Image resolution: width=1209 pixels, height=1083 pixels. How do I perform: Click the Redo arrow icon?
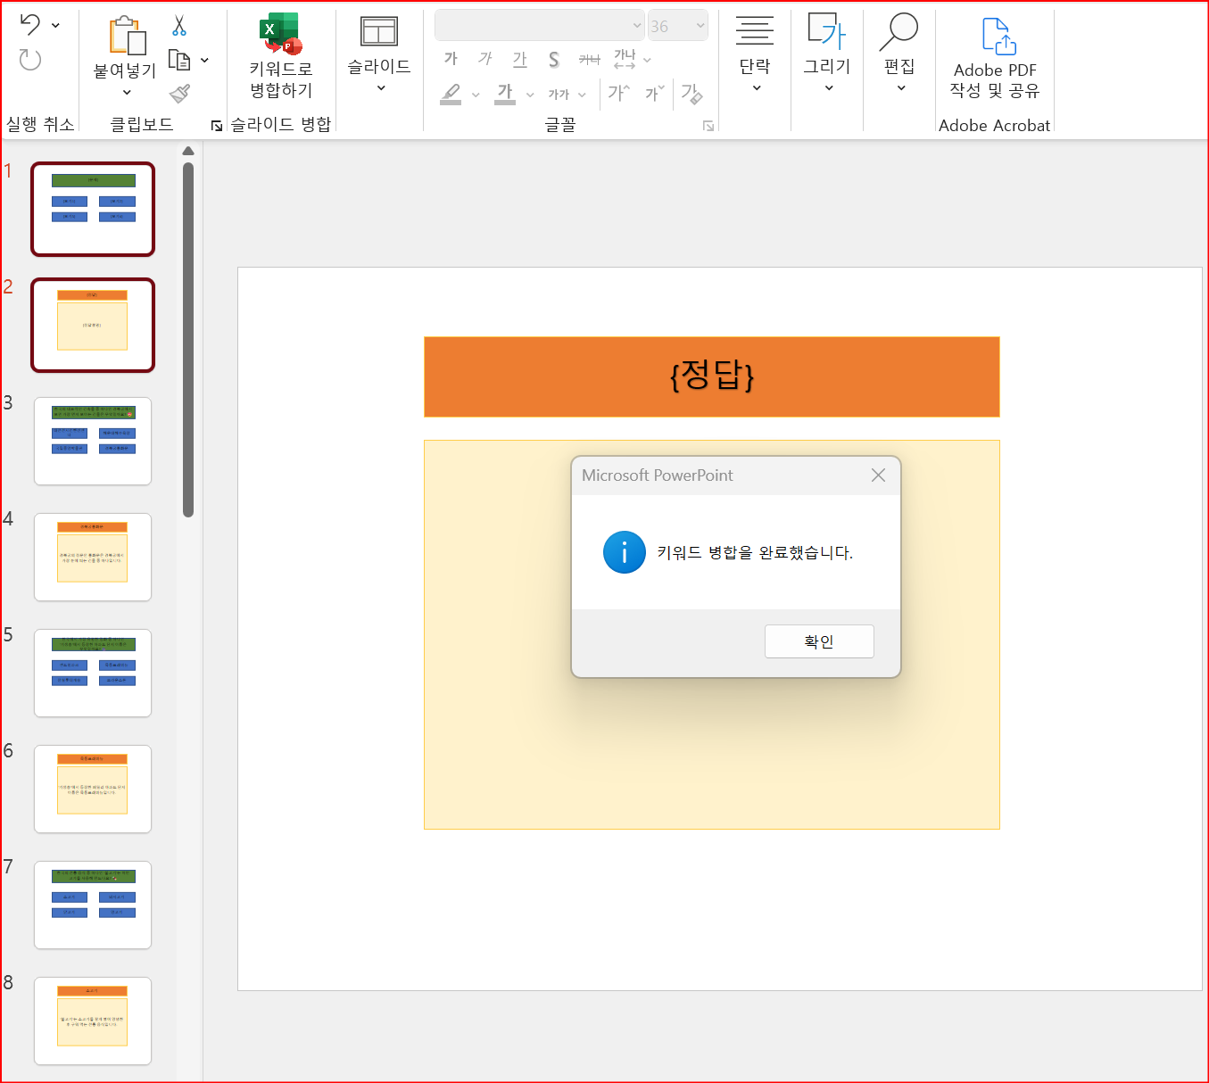coord(30,60)
